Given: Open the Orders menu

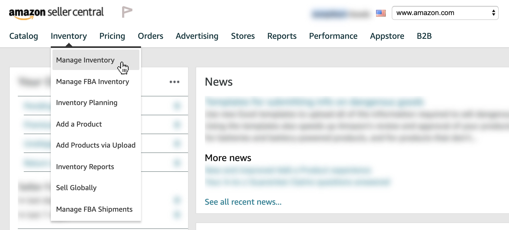Looking at the screenshot, I should (x=150, y=36).
